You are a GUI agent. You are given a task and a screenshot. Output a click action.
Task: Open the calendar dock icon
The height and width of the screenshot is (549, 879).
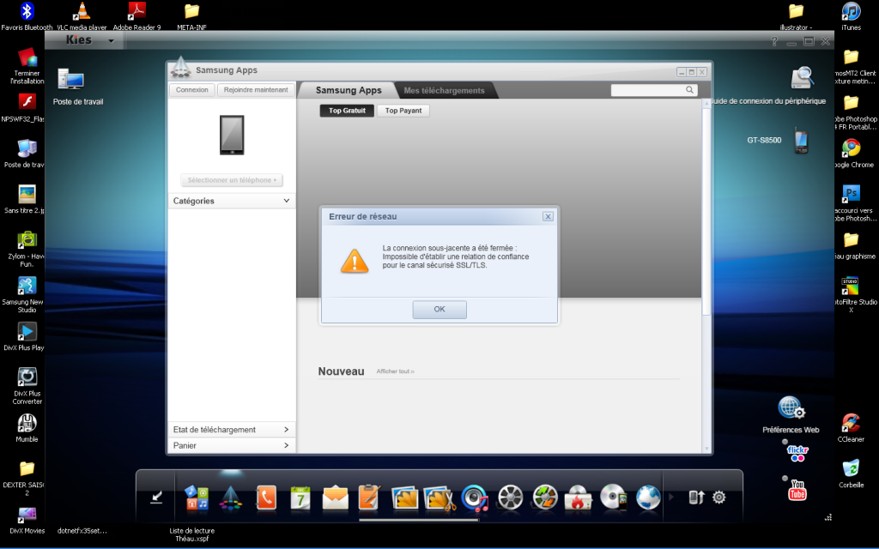click(300, 498)
